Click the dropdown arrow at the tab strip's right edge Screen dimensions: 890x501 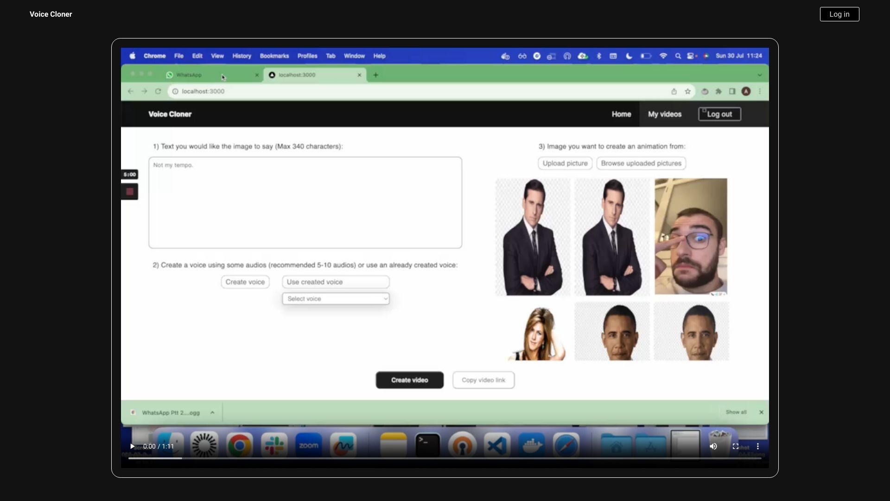[x=759, y=75]
